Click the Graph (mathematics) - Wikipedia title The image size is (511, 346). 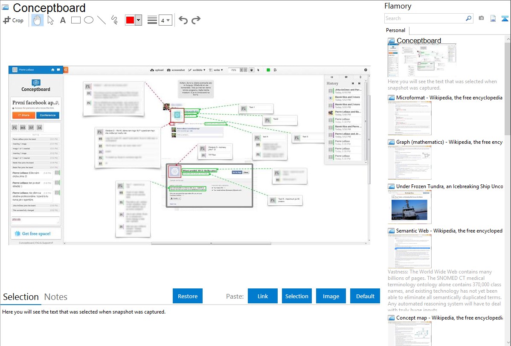pyautogui.click(x=449, y=142)
